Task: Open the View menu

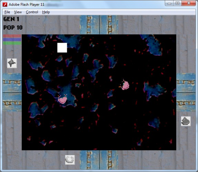Action: [x=18, y=12]
